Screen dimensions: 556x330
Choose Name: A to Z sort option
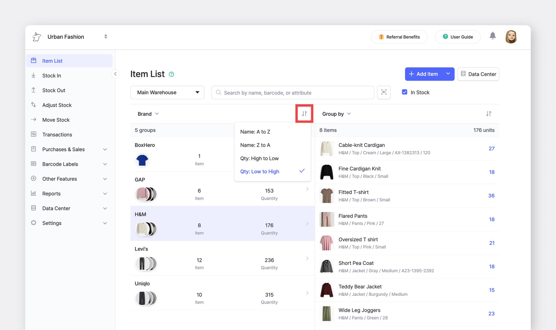pos(255,132)
